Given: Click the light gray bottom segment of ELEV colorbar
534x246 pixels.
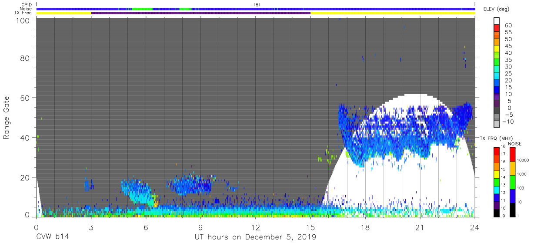Looking at the screenshot, I should (x=497, y=123).
